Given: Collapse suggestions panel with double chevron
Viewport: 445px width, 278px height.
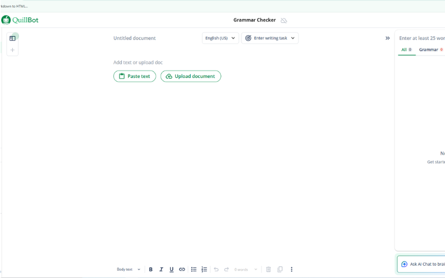Looking at the screenshot, I should coord(387,38).
